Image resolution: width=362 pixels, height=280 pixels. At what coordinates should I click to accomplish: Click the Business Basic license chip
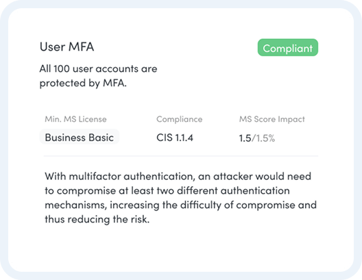pyautogui.click(x=80, y=137)
